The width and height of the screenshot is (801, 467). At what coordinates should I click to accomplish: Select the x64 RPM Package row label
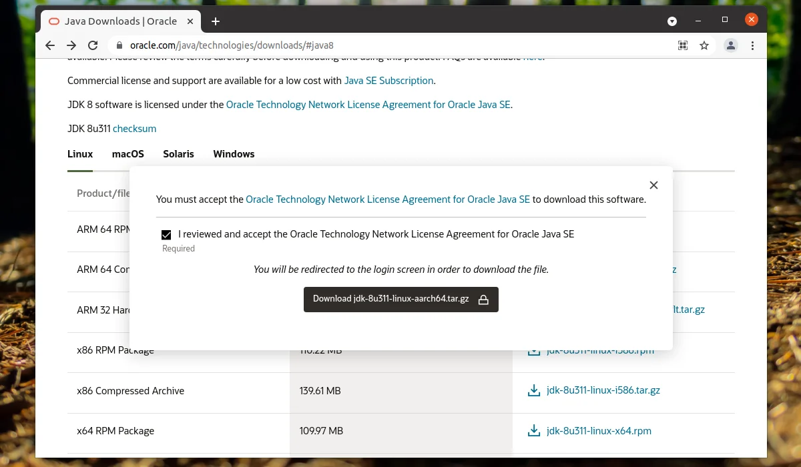(115, 431)
